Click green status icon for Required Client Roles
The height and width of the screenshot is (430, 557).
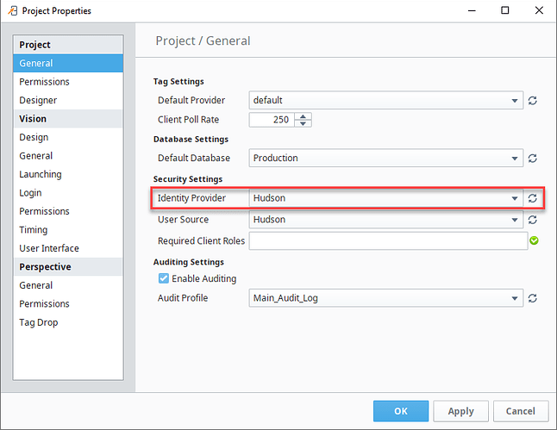pos(534,241)
